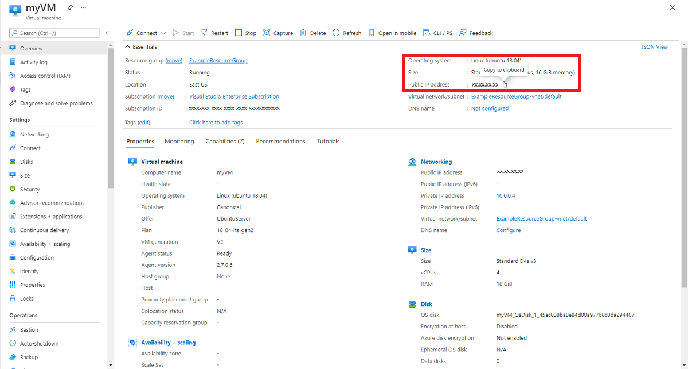Open Networking section heading link
688x369 pixels.
436,162
